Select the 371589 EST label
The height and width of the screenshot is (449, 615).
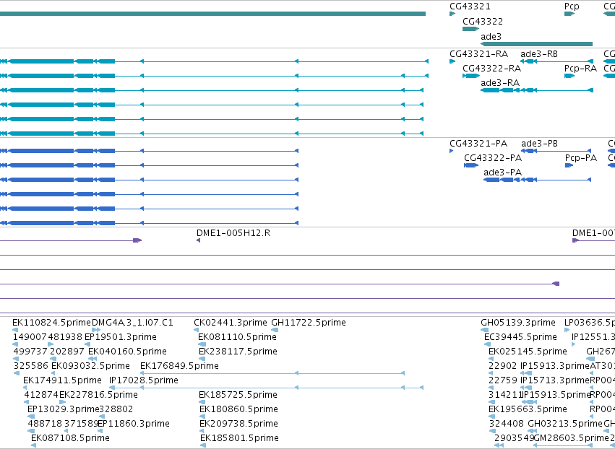[81, 424]
